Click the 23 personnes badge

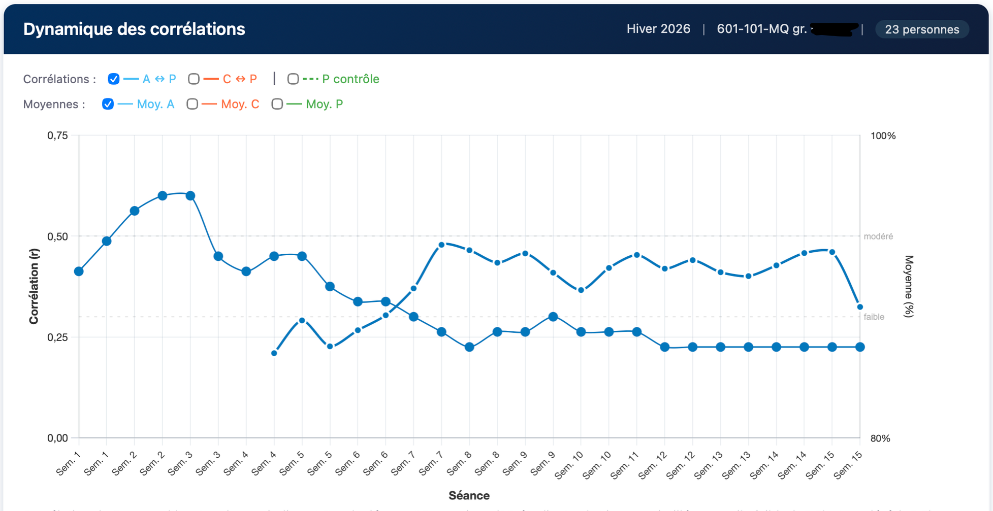point(922,29)
